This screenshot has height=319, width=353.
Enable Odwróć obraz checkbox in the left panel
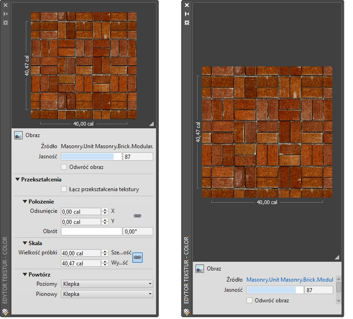64,167
